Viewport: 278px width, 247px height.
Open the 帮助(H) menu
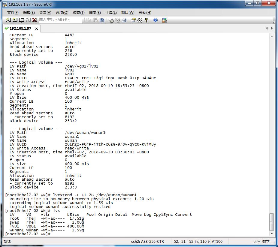click(145, 13)
